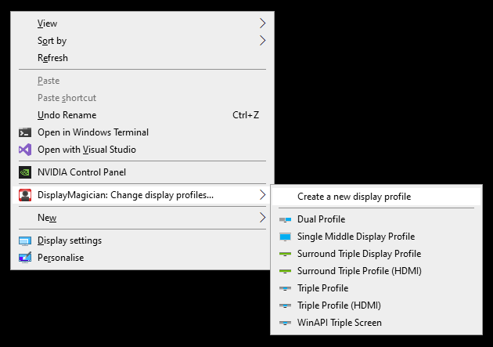The width and height of the screenshot is (493, 347).
Task: Click the Personalise icon
Action: 25,258
